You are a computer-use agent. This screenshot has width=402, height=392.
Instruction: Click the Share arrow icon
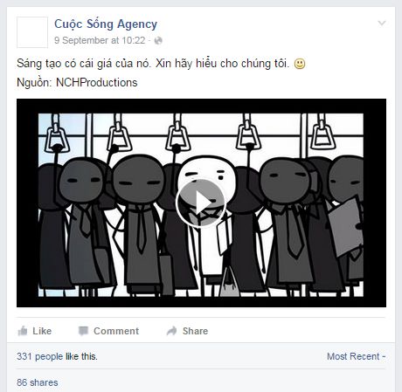coord(171,331)
